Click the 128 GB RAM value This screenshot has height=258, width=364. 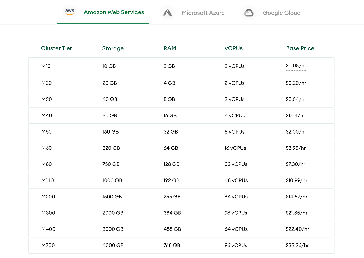pos(172,164)
